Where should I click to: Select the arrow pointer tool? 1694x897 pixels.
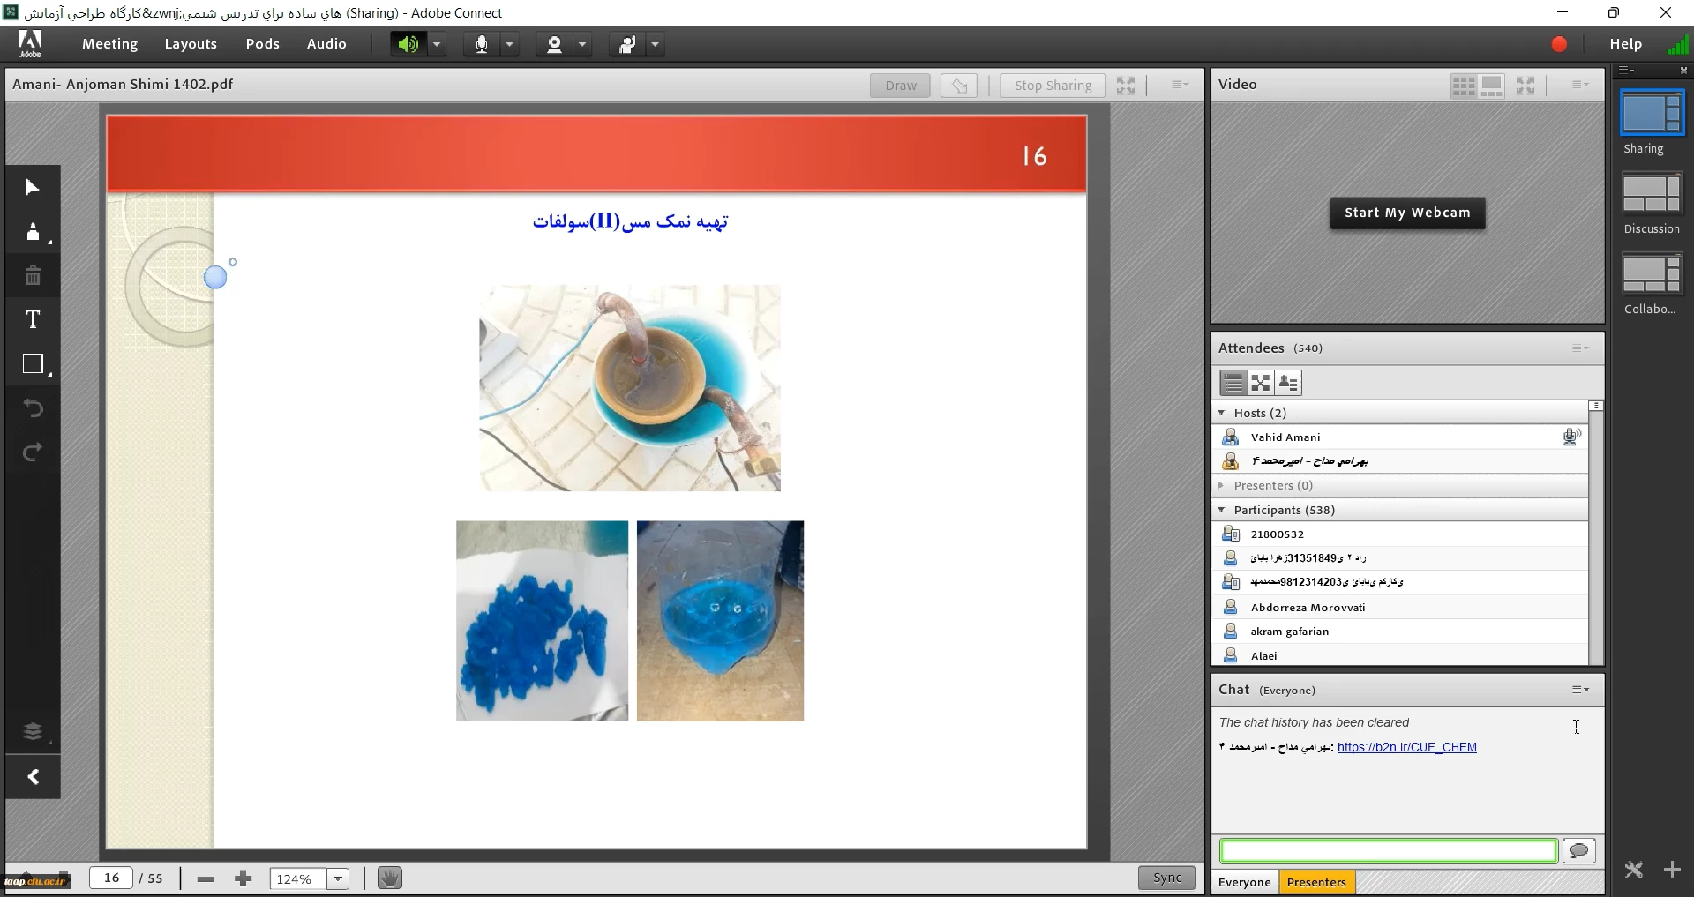(x=33, y=187)
